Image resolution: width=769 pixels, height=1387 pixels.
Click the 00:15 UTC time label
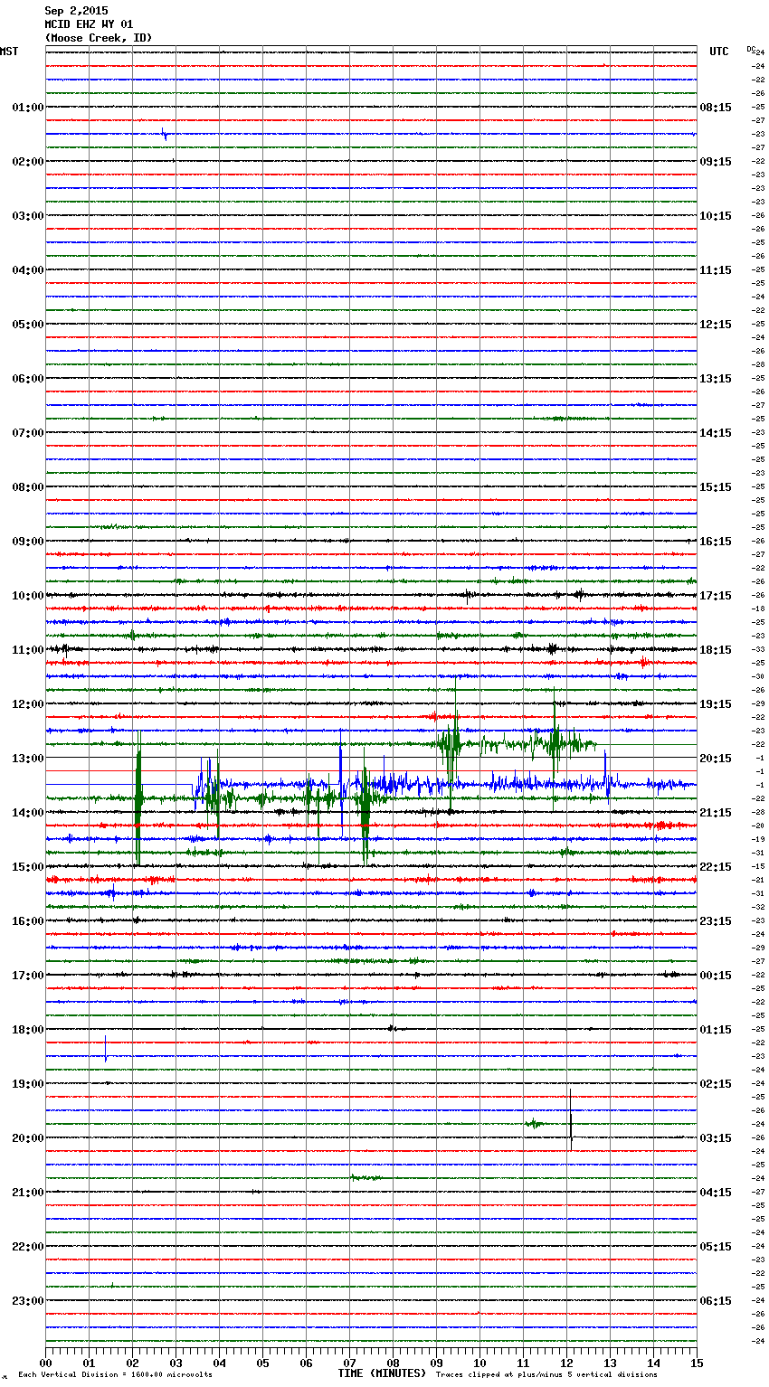pyautogui.click(x=715, y=975)
